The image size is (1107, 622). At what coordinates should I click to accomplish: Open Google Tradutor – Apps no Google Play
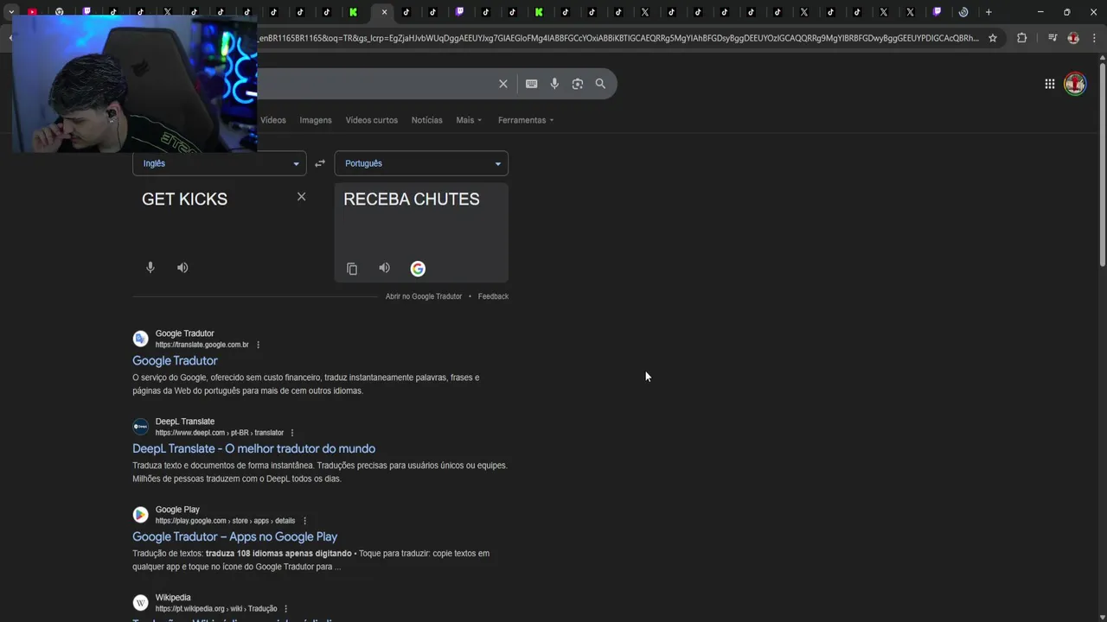click(x=234, y=536)
